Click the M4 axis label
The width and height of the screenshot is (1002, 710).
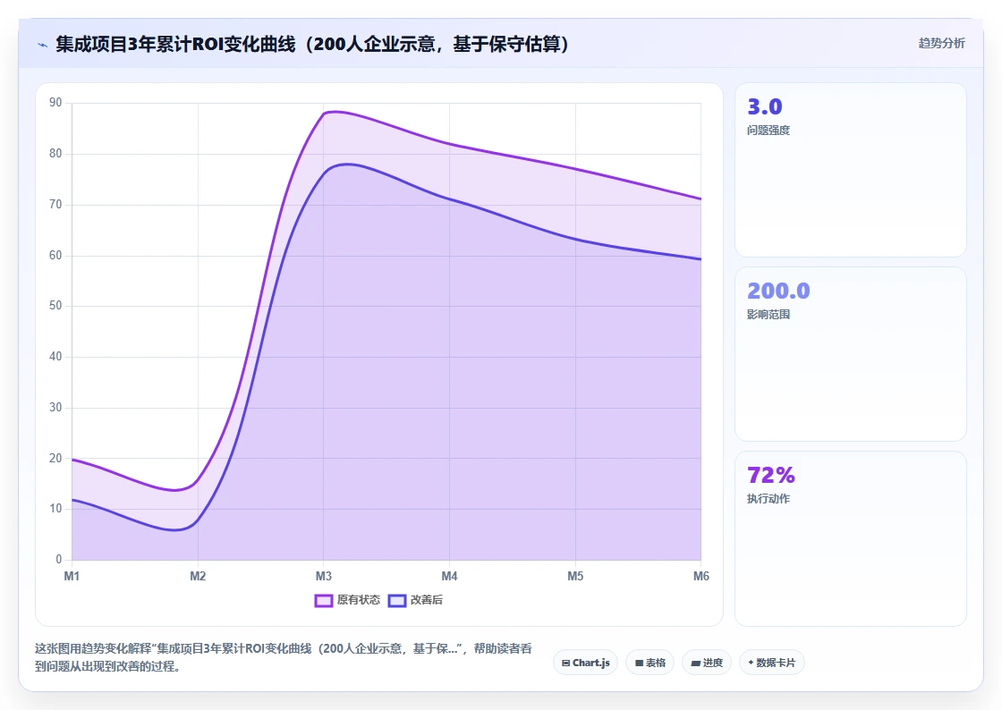point(449,577)
